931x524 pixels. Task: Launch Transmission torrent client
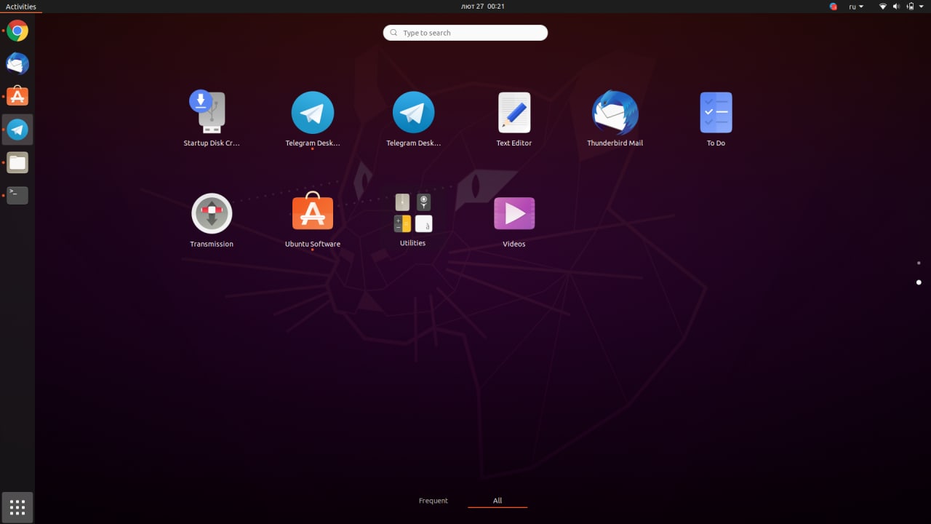click(212, 220)
